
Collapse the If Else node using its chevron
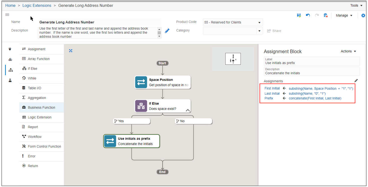click(x=188, y=110)
